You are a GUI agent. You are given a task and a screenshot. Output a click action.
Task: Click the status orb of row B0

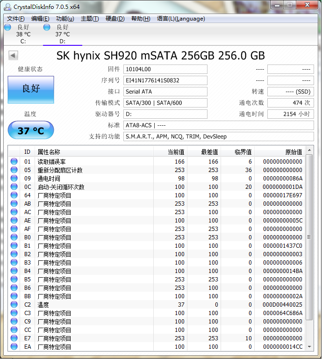coord(14,237)
